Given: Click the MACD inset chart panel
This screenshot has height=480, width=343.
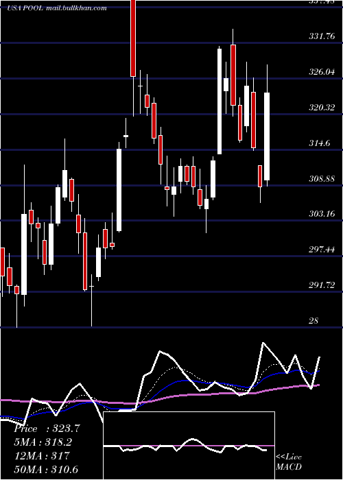Looking at the screenshot, I should click(x=189, y=446).
